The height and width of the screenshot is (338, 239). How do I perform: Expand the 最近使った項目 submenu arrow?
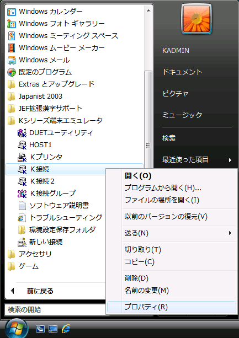(x=230, y=160)
